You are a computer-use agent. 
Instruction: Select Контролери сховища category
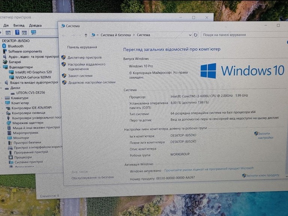click(x=28, y=113)
